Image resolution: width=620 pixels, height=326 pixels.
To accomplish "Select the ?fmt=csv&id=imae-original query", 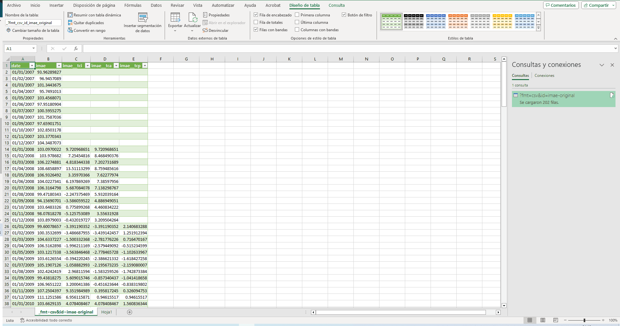I will tap(563, 99).
